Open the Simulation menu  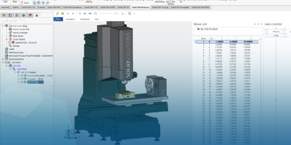70,19
